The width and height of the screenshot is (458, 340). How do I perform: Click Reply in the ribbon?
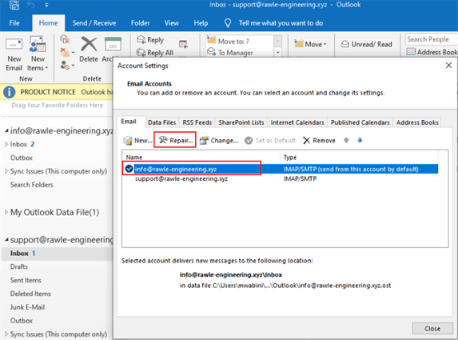pyautogui.click(x=150, y=40)
